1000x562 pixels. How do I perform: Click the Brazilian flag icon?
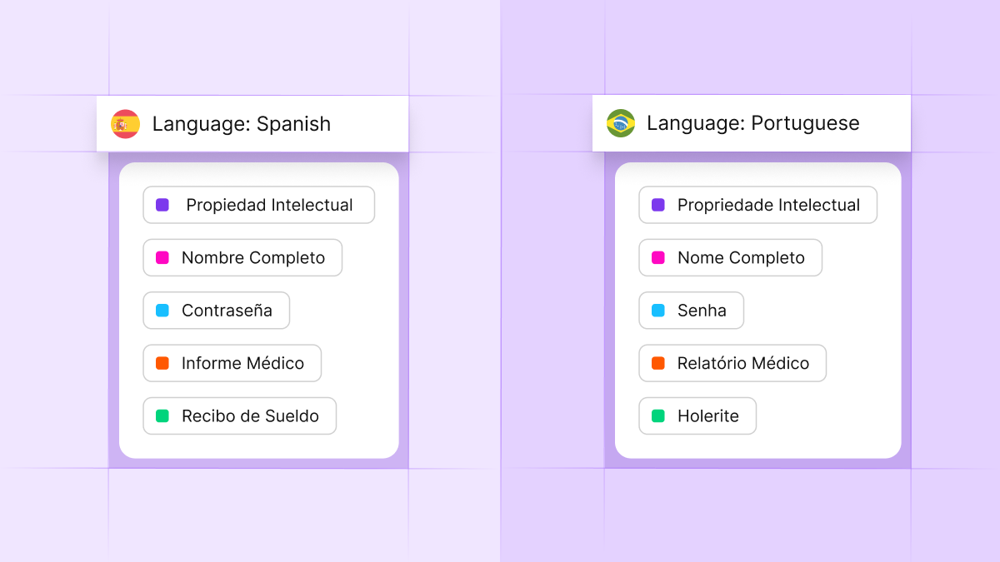pyautogui.click(x=621, y=123)
